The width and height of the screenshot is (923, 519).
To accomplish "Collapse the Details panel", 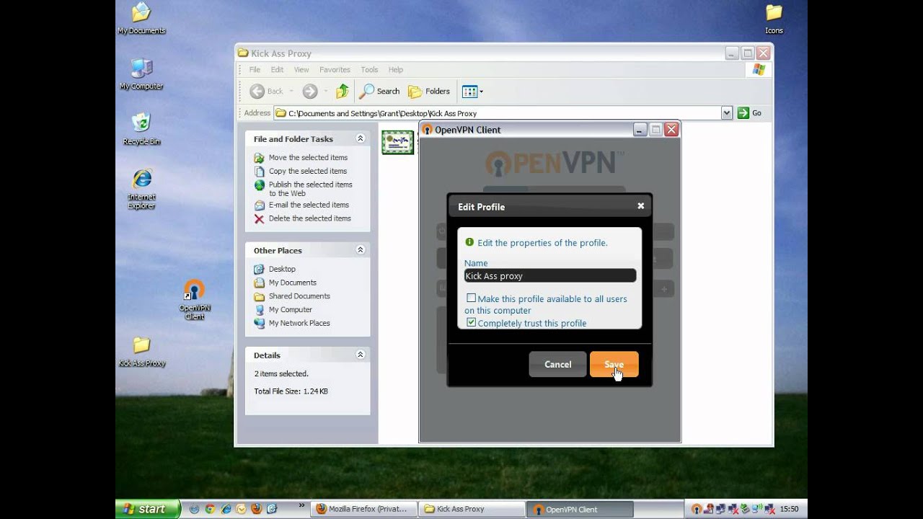I will pyautogui.click(x=361, y=355).
